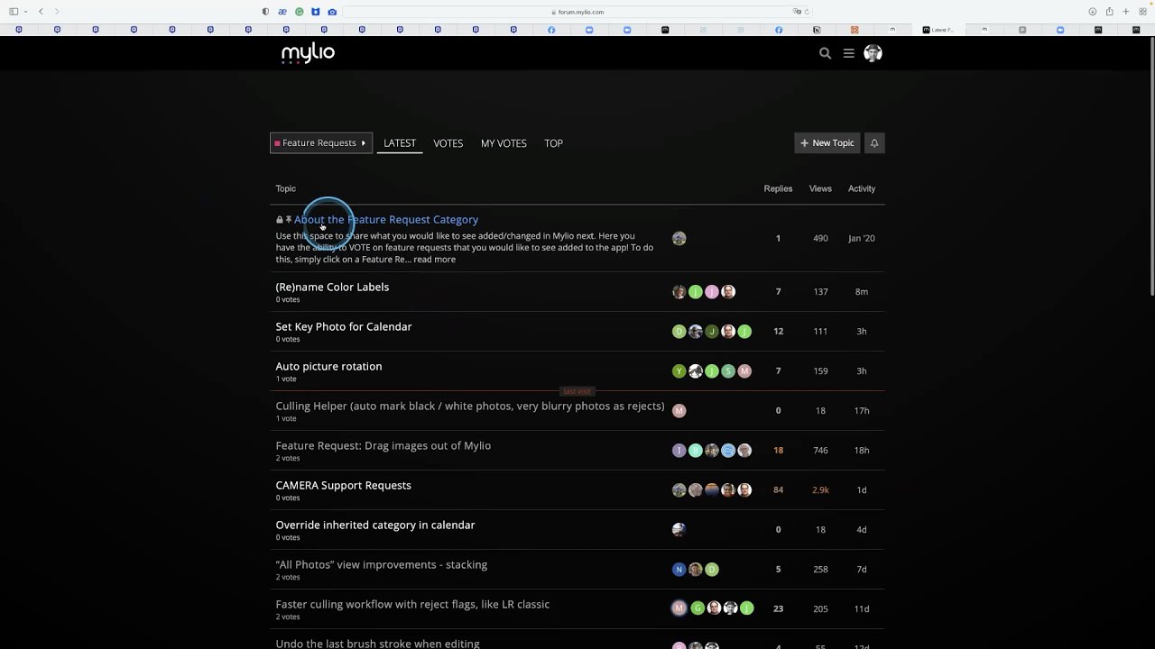Switch to the VOTES tab
This screenshot has height=649, width=1155.
coord(448,143)
